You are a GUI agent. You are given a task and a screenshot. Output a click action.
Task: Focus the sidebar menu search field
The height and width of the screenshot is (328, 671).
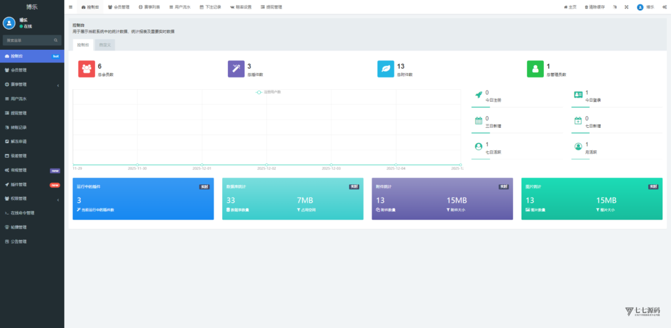click(32, 40)
